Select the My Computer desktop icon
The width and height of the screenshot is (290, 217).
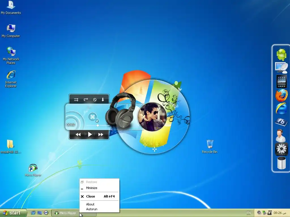11,31
